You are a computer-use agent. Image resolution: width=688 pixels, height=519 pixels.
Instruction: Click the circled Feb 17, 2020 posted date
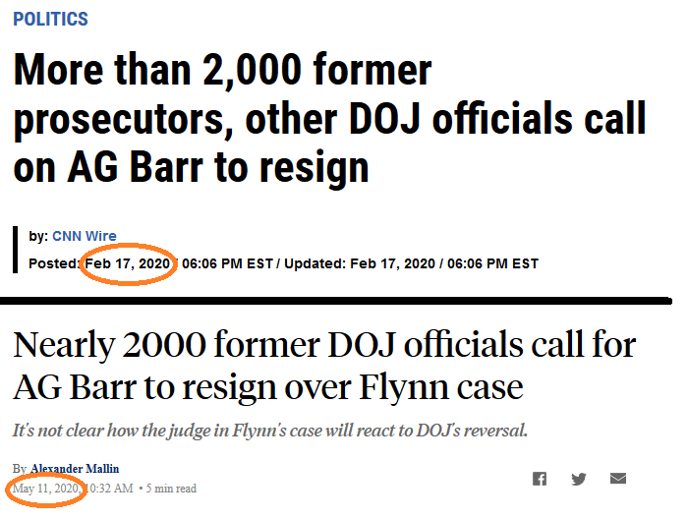click(127, 263)
